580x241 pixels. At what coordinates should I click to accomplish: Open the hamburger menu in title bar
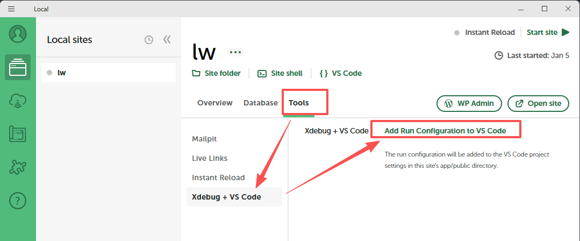click(x=11, y=9)
